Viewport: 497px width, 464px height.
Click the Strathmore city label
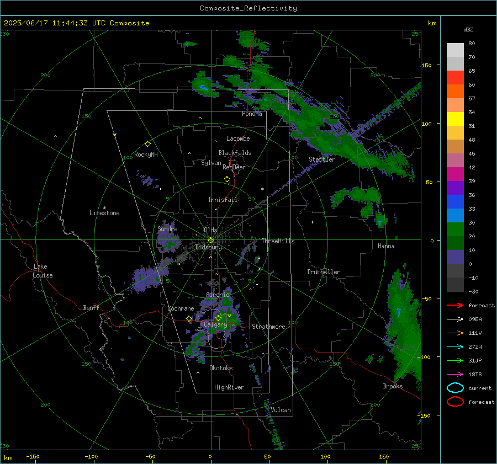pos(268,327)
